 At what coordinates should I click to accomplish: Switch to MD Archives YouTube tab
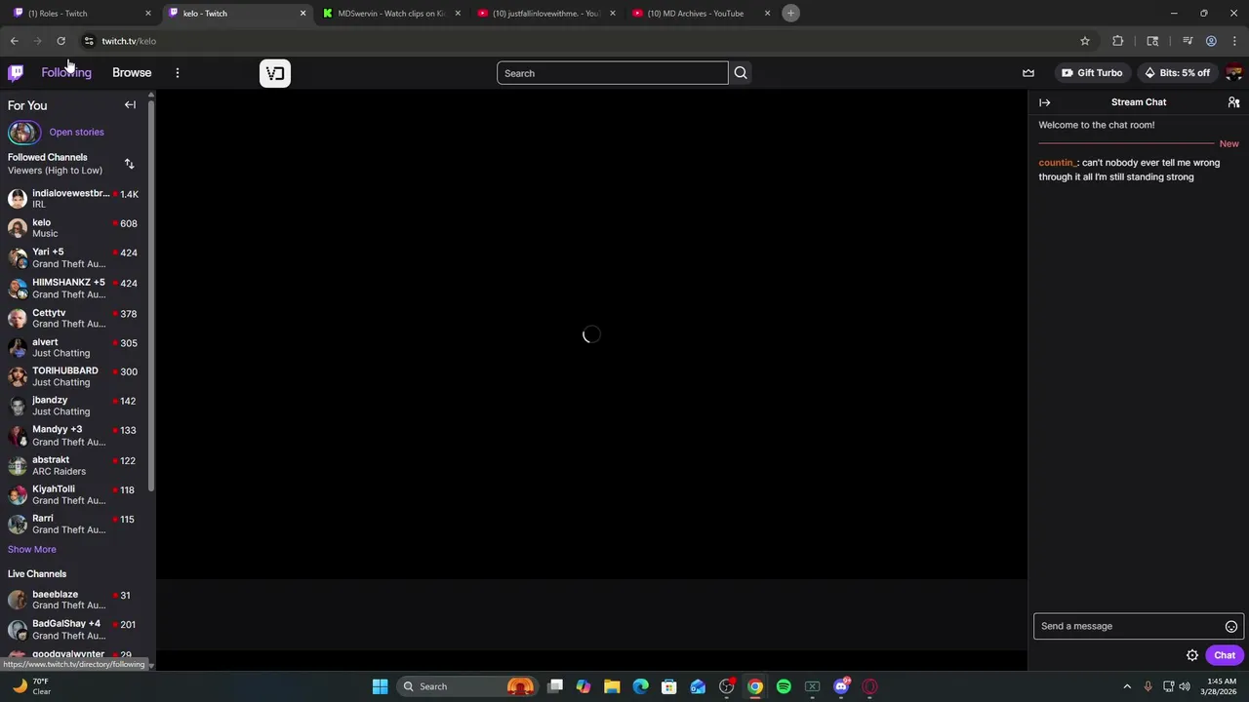pos(699,13)
